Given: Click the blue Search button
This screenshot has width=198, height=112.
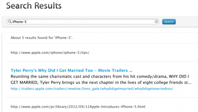Looking at the screenshot, I should [x=169, y=22].
